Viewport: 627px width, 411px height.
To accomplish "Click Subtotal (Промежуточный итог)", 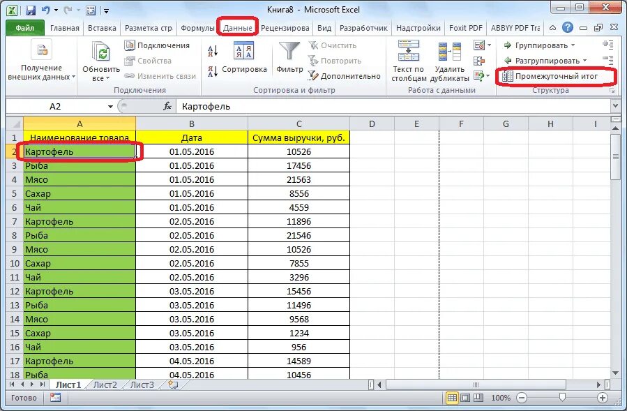I will point(550,76).
